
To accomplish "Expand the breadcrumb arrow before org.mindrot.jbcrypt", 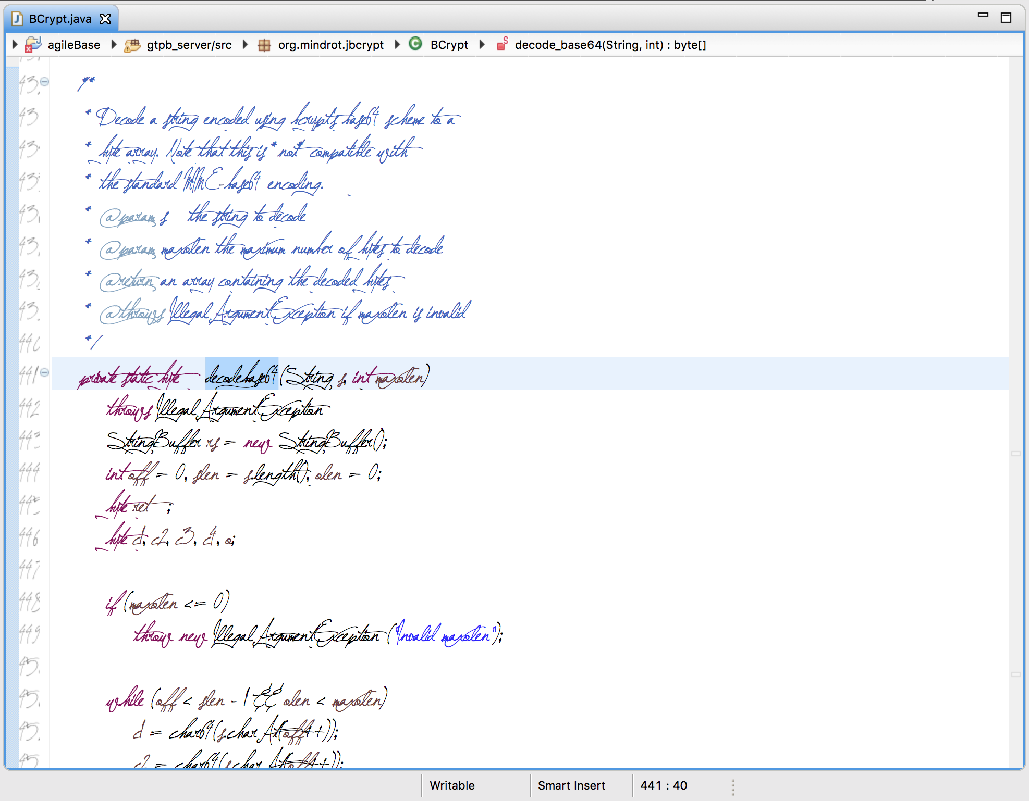I will click(x=246, y=45).
